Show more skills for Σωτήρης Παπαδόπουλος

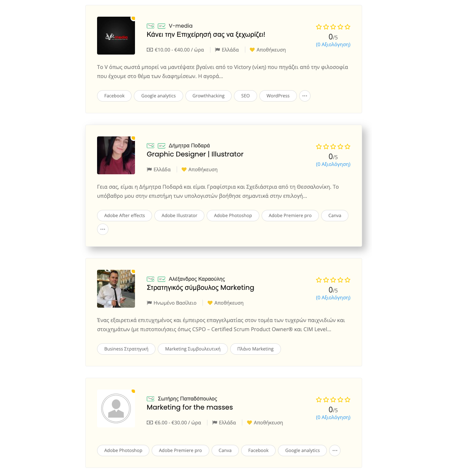(x=335, y=451)
